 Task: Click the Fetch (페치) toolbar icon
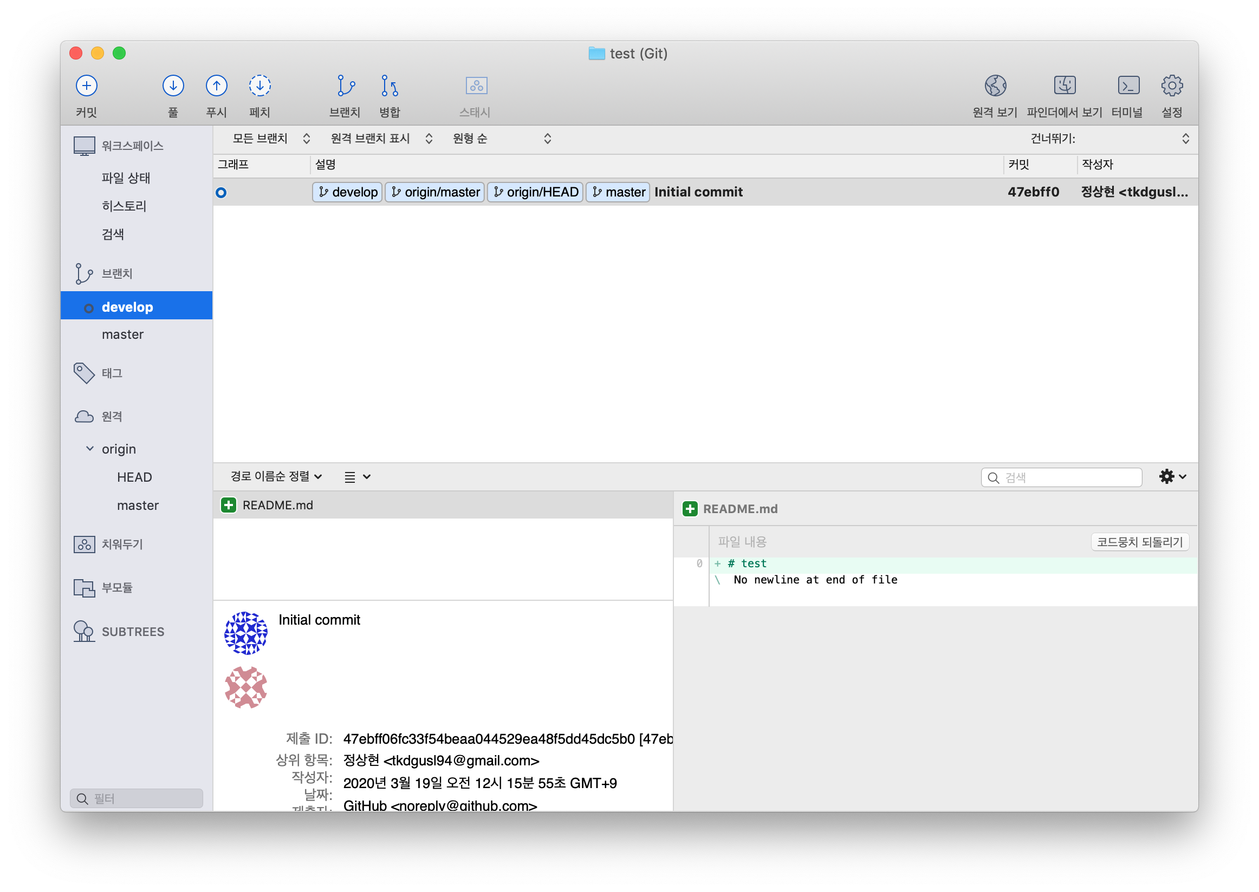[x=259, y=86]
